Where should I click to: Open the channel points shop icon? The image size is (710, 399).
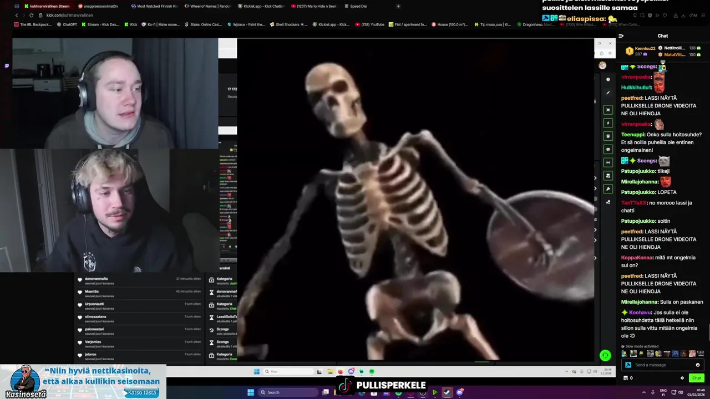626,378
